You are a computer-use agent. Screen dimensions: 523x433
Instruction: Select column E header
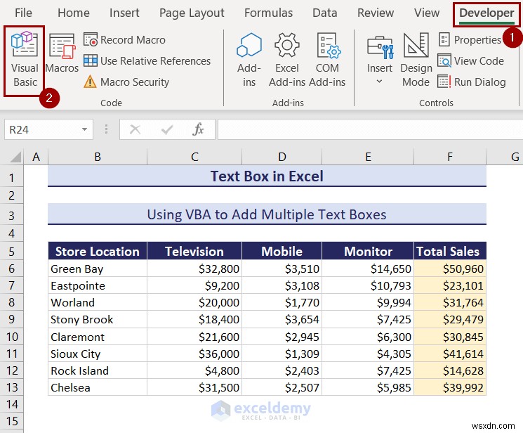point(368,156)
